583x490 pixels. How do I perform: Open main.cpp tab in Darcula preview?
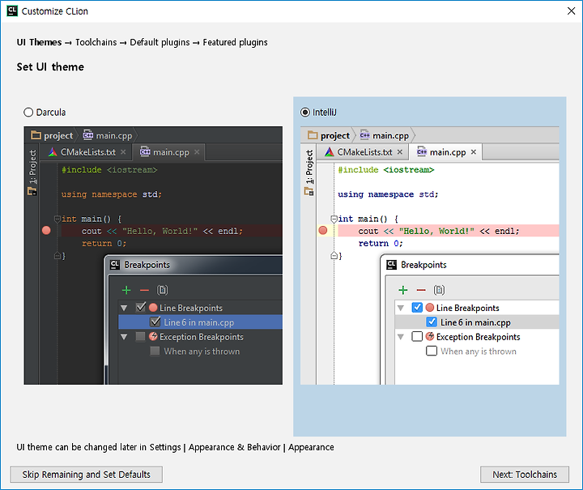[170, 152]
